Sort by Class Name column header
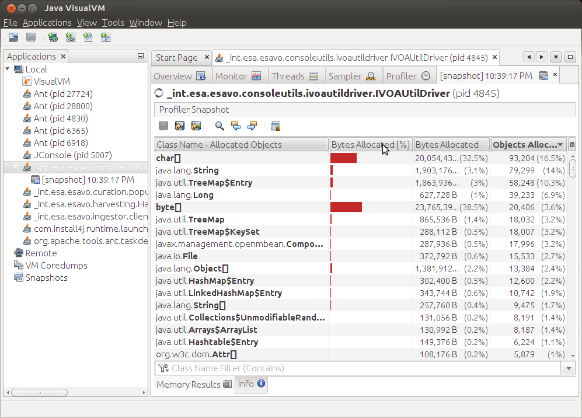 241,144
